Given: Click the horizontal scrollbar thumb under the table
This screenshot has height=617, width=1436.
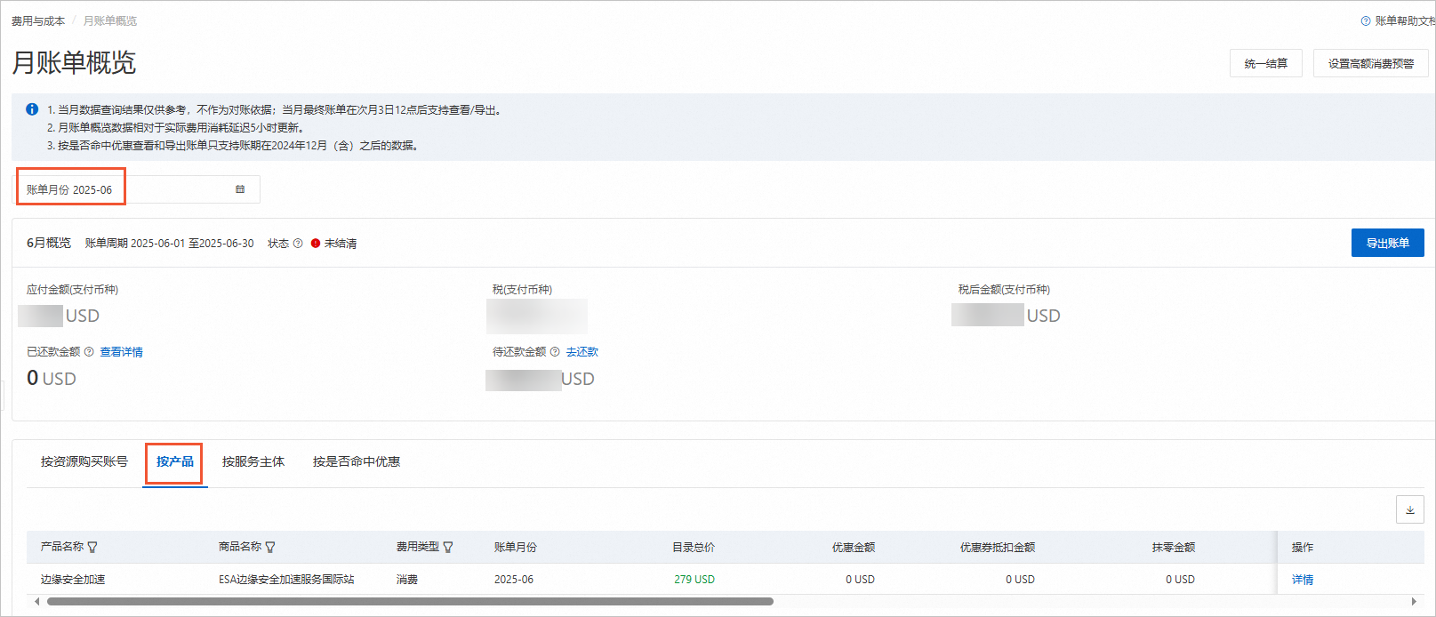Looking at the screenshot, I should coord(410,602).
